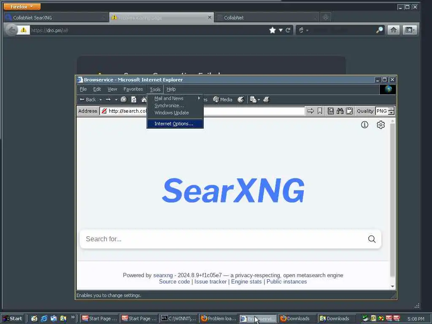The height and width of the screenshot is (324, 432).
Task: Click the IE Refresh toolbar icon
Action: point(134,100)
